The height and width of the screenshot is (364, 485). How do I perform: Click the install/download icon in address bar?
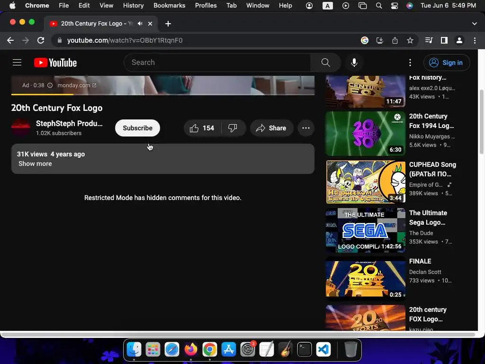coord(380,40)
